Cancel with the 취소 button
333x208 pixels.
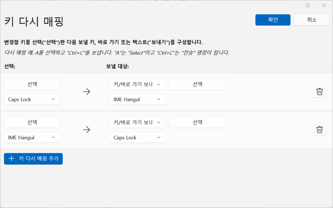point(312,20)
